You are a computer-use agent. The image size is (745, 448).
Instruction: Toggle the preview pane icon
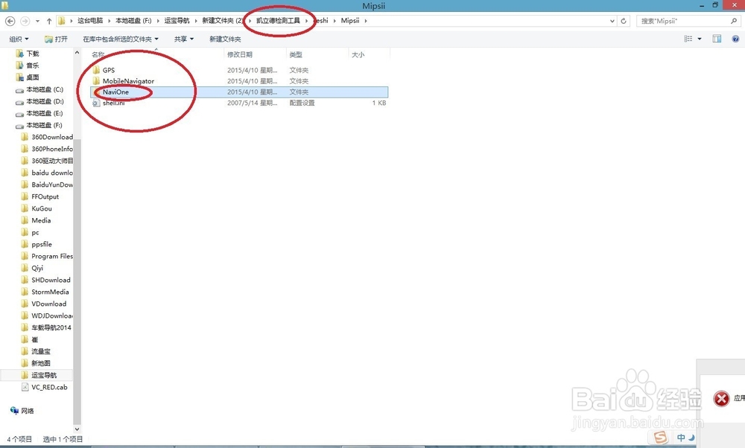tap(717, 39)
